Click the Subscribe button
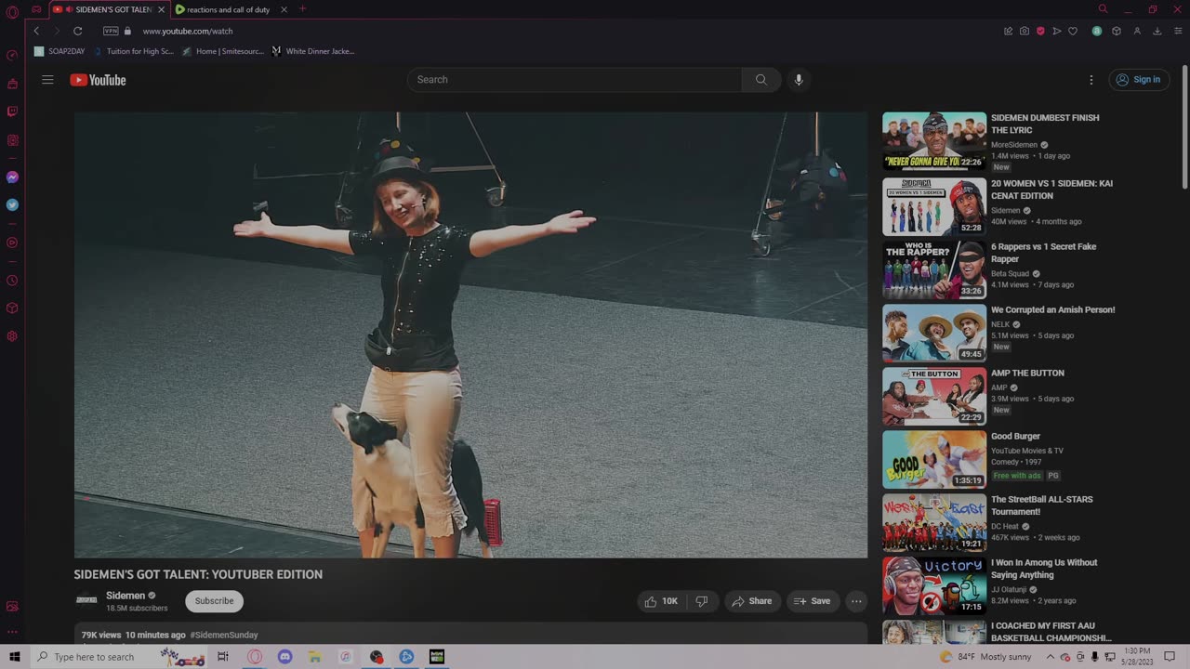1190x669 pixels. click(x=214, y=601)
